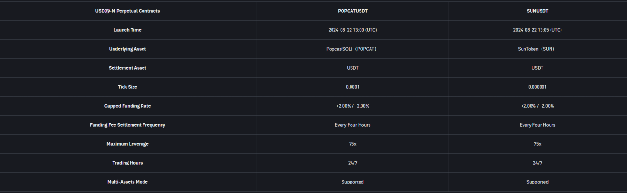Screen dimensions: 627x193
Task: Click the USDⓈ-M Perpetual Contracts header cell
Action: coord(127,11)
